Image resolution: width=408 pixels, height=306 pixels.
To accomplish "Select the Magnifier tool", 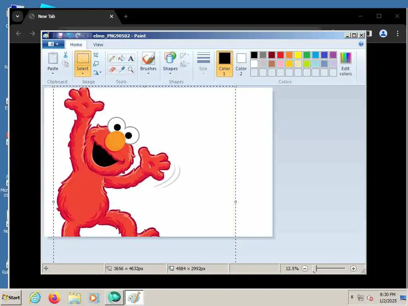I will (131, 69).
